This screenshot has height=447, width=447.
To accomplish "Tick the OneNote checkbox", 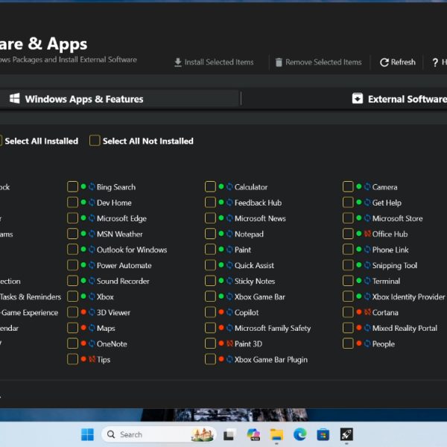I will click(73, 343).
